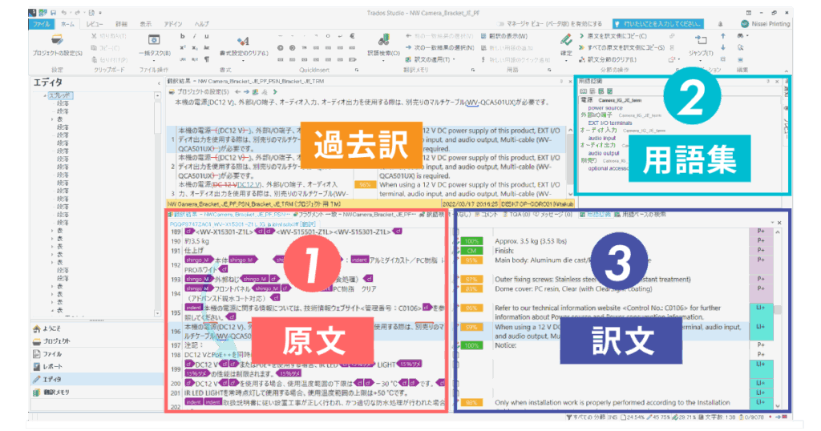This screenshot has height=431, width=821.
Task: Toggle the paragraph mark (¶) display icon
Action: pyautogui.click(x=207, y=59)
